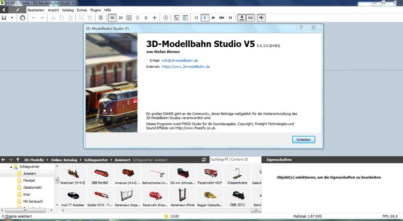The height and width of the screenshot is (221, 403).
Task: Open the info@3d-modellbahn.de email link
Action: (181, 60)
